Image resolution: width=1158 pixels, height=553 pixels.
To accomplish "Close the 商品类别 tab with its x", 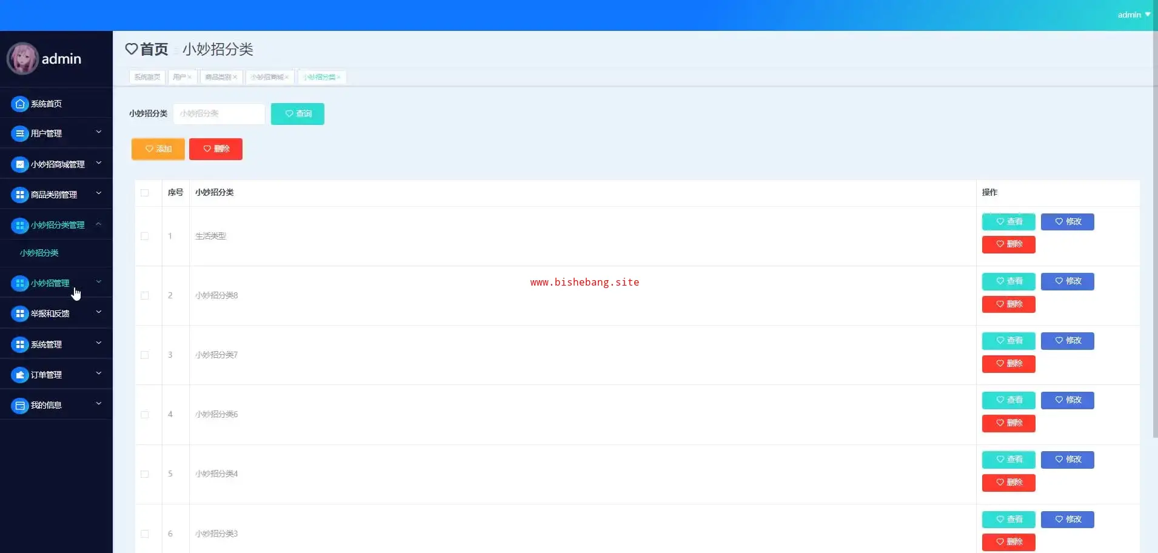I will pos(235,77).
